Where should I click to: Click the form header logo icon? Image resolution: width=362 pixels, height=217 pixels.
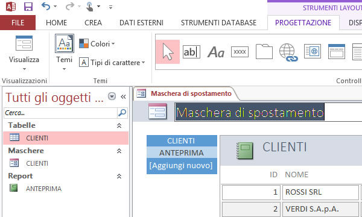pyautogui.click(x=157, y=112)
